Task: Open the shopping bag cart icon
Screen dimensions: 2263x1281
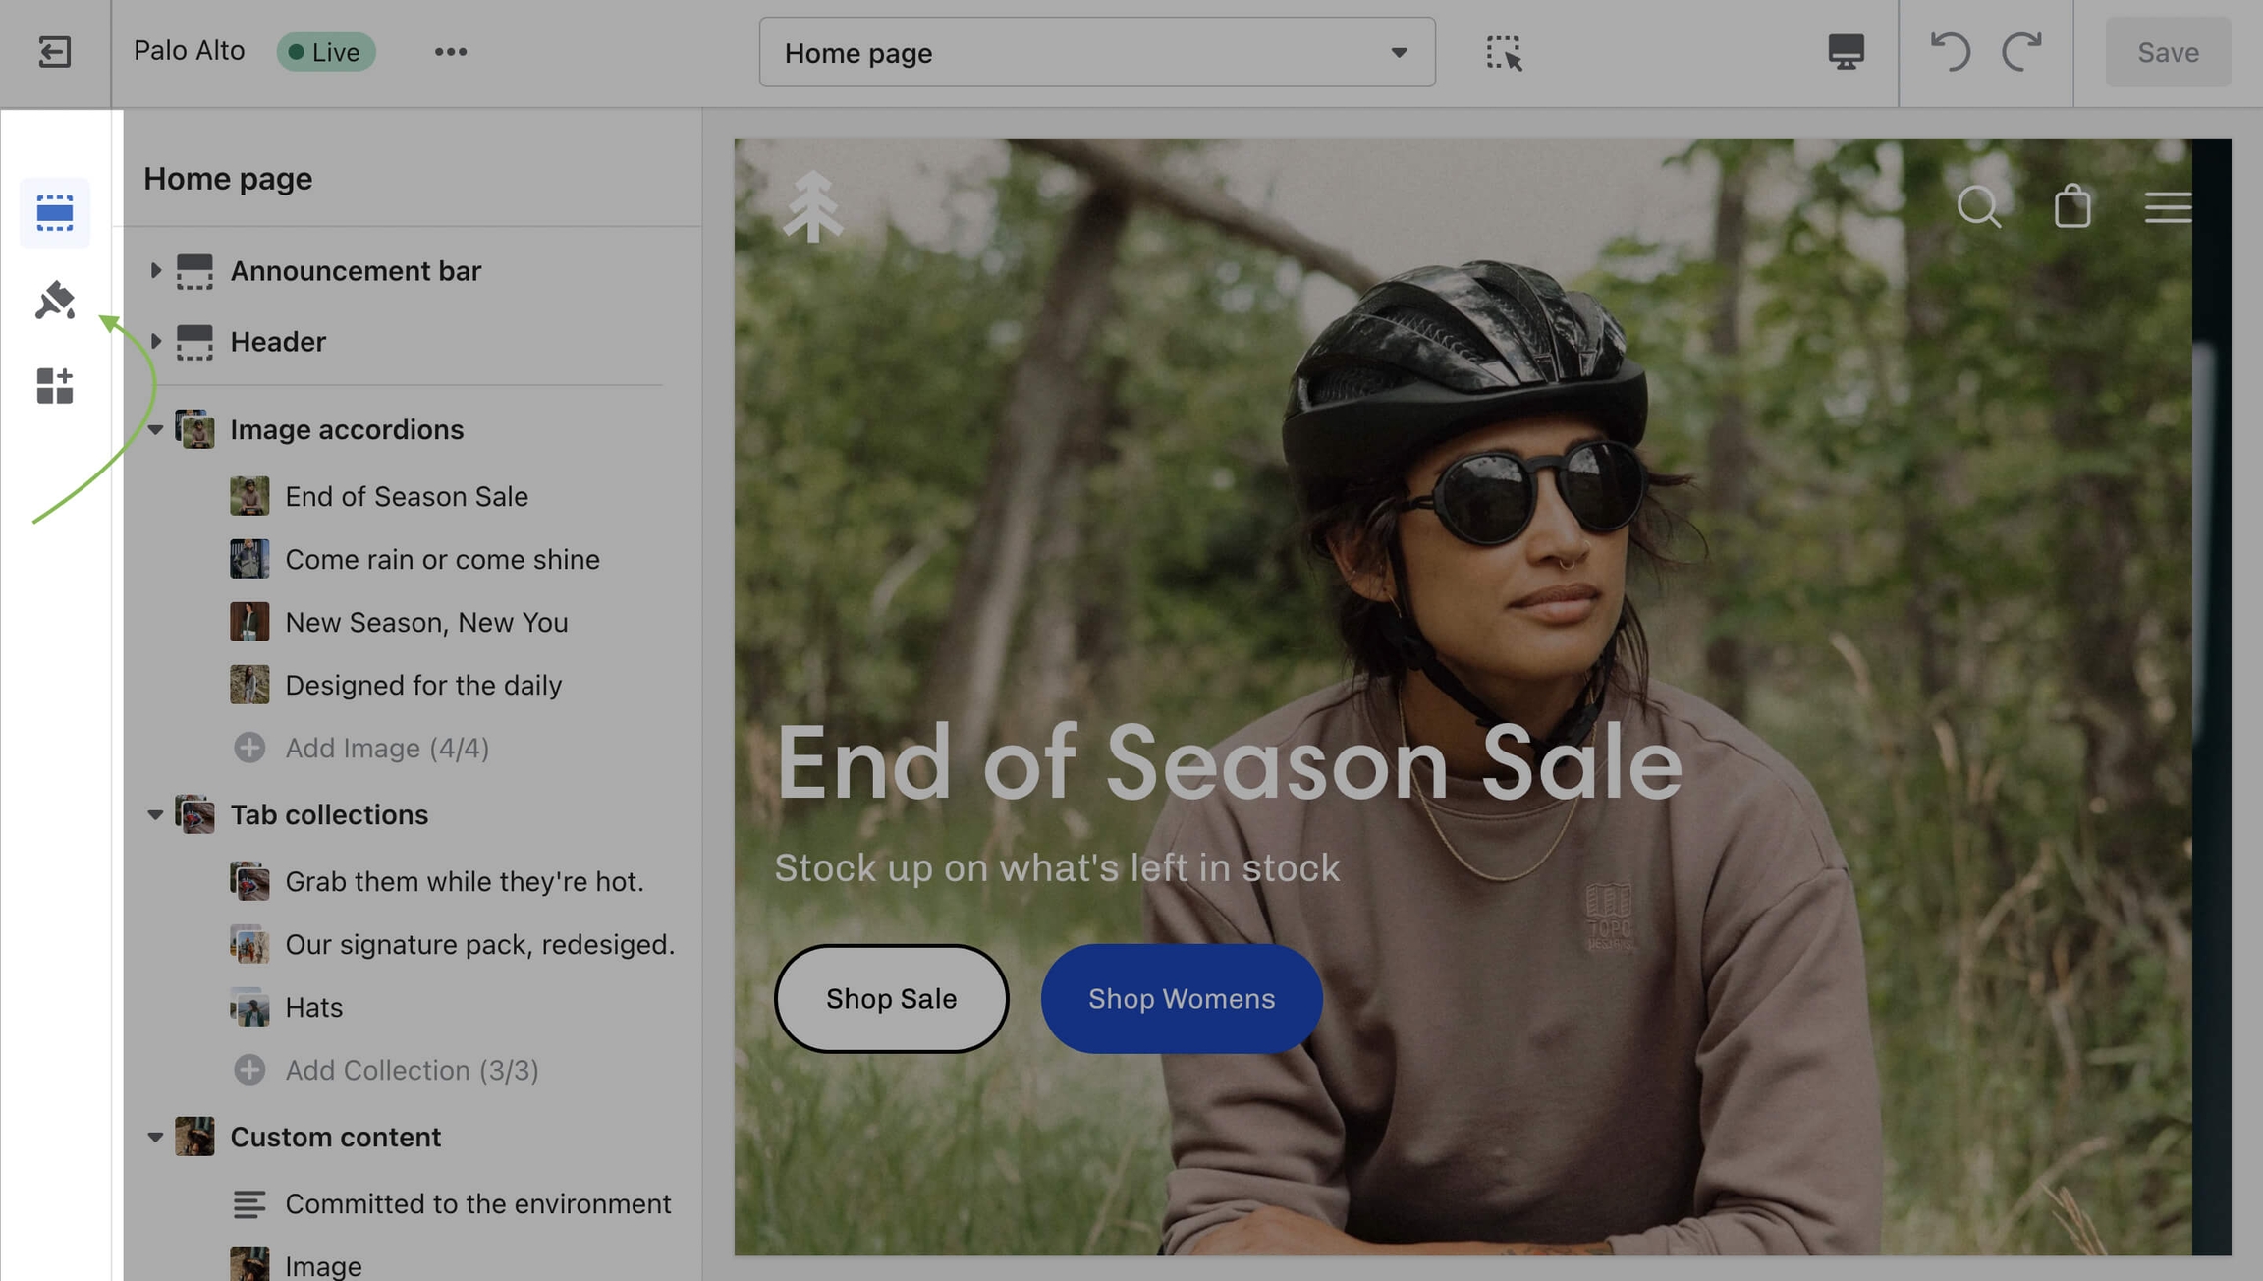Action: 2071,206
